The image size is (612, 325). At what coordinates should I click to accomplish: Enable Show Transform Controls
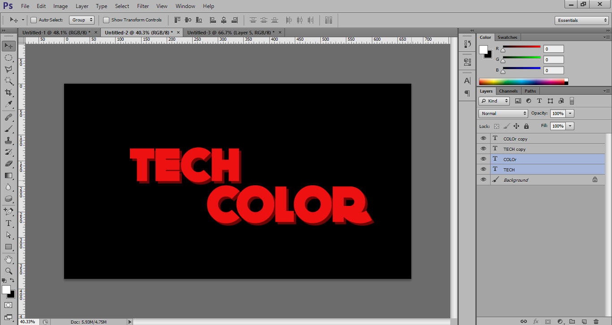click(x=106, y=20)
